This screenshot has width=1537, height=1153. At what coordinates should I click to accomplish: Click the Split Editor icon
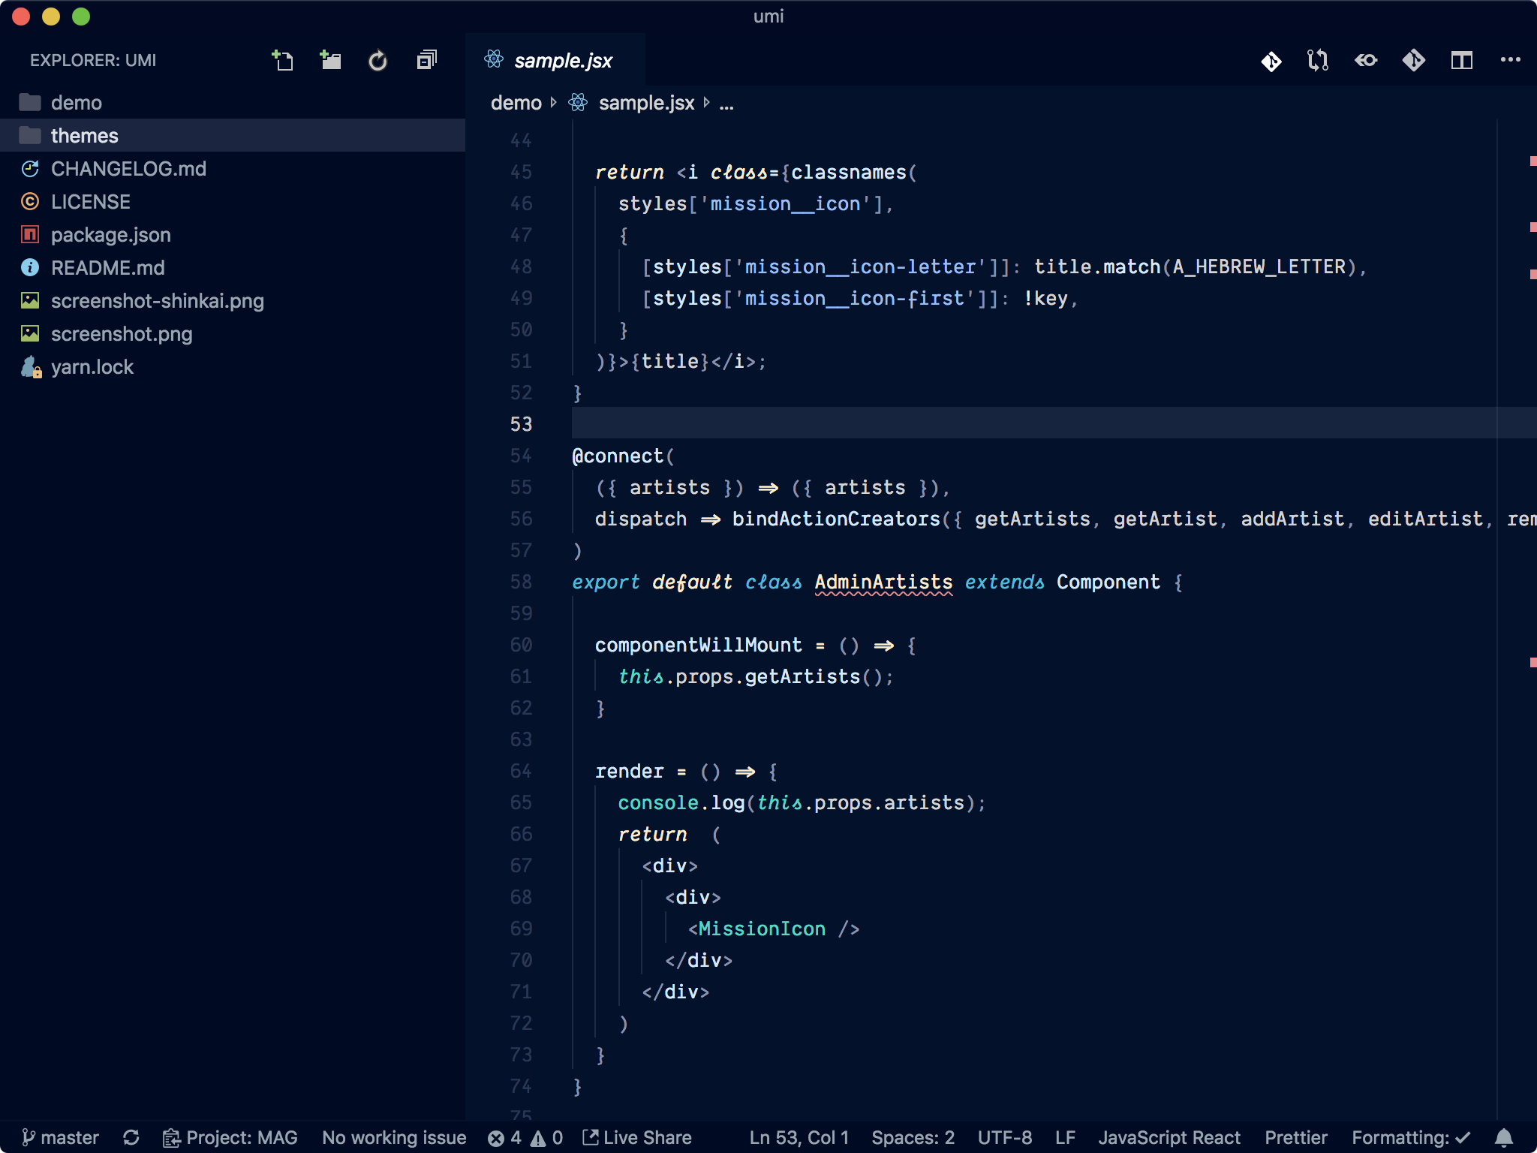(1461, 60)
